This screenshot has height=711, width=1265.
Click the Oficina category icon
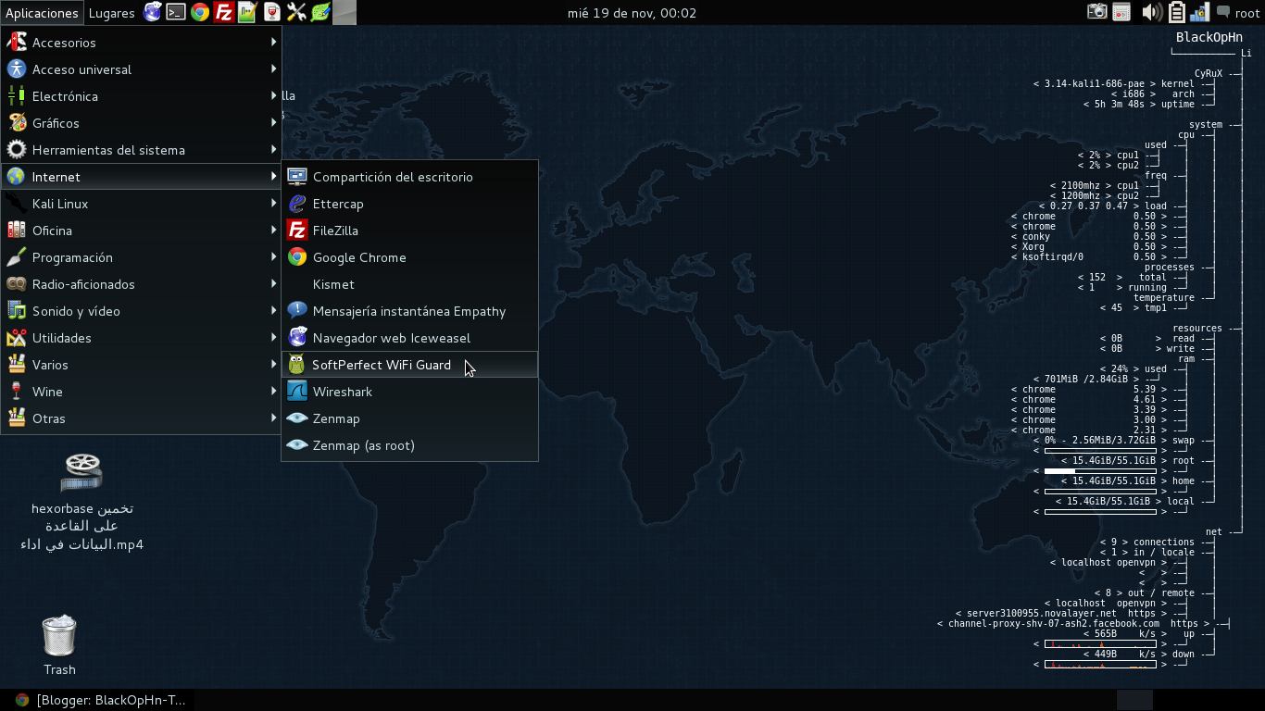(16, 231)
